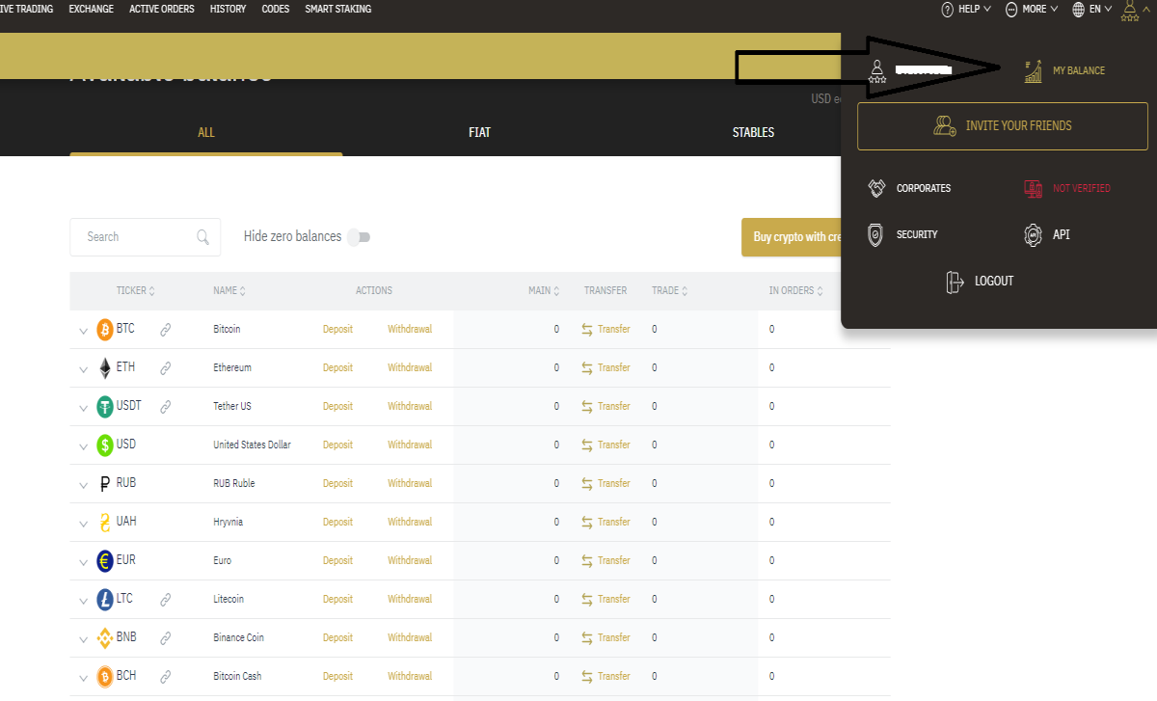Image resolution: width=1157 pixels, height=701 pixels.
Task: Toggle the Hide zero balances switch
Action: click(x=360, y=237)
